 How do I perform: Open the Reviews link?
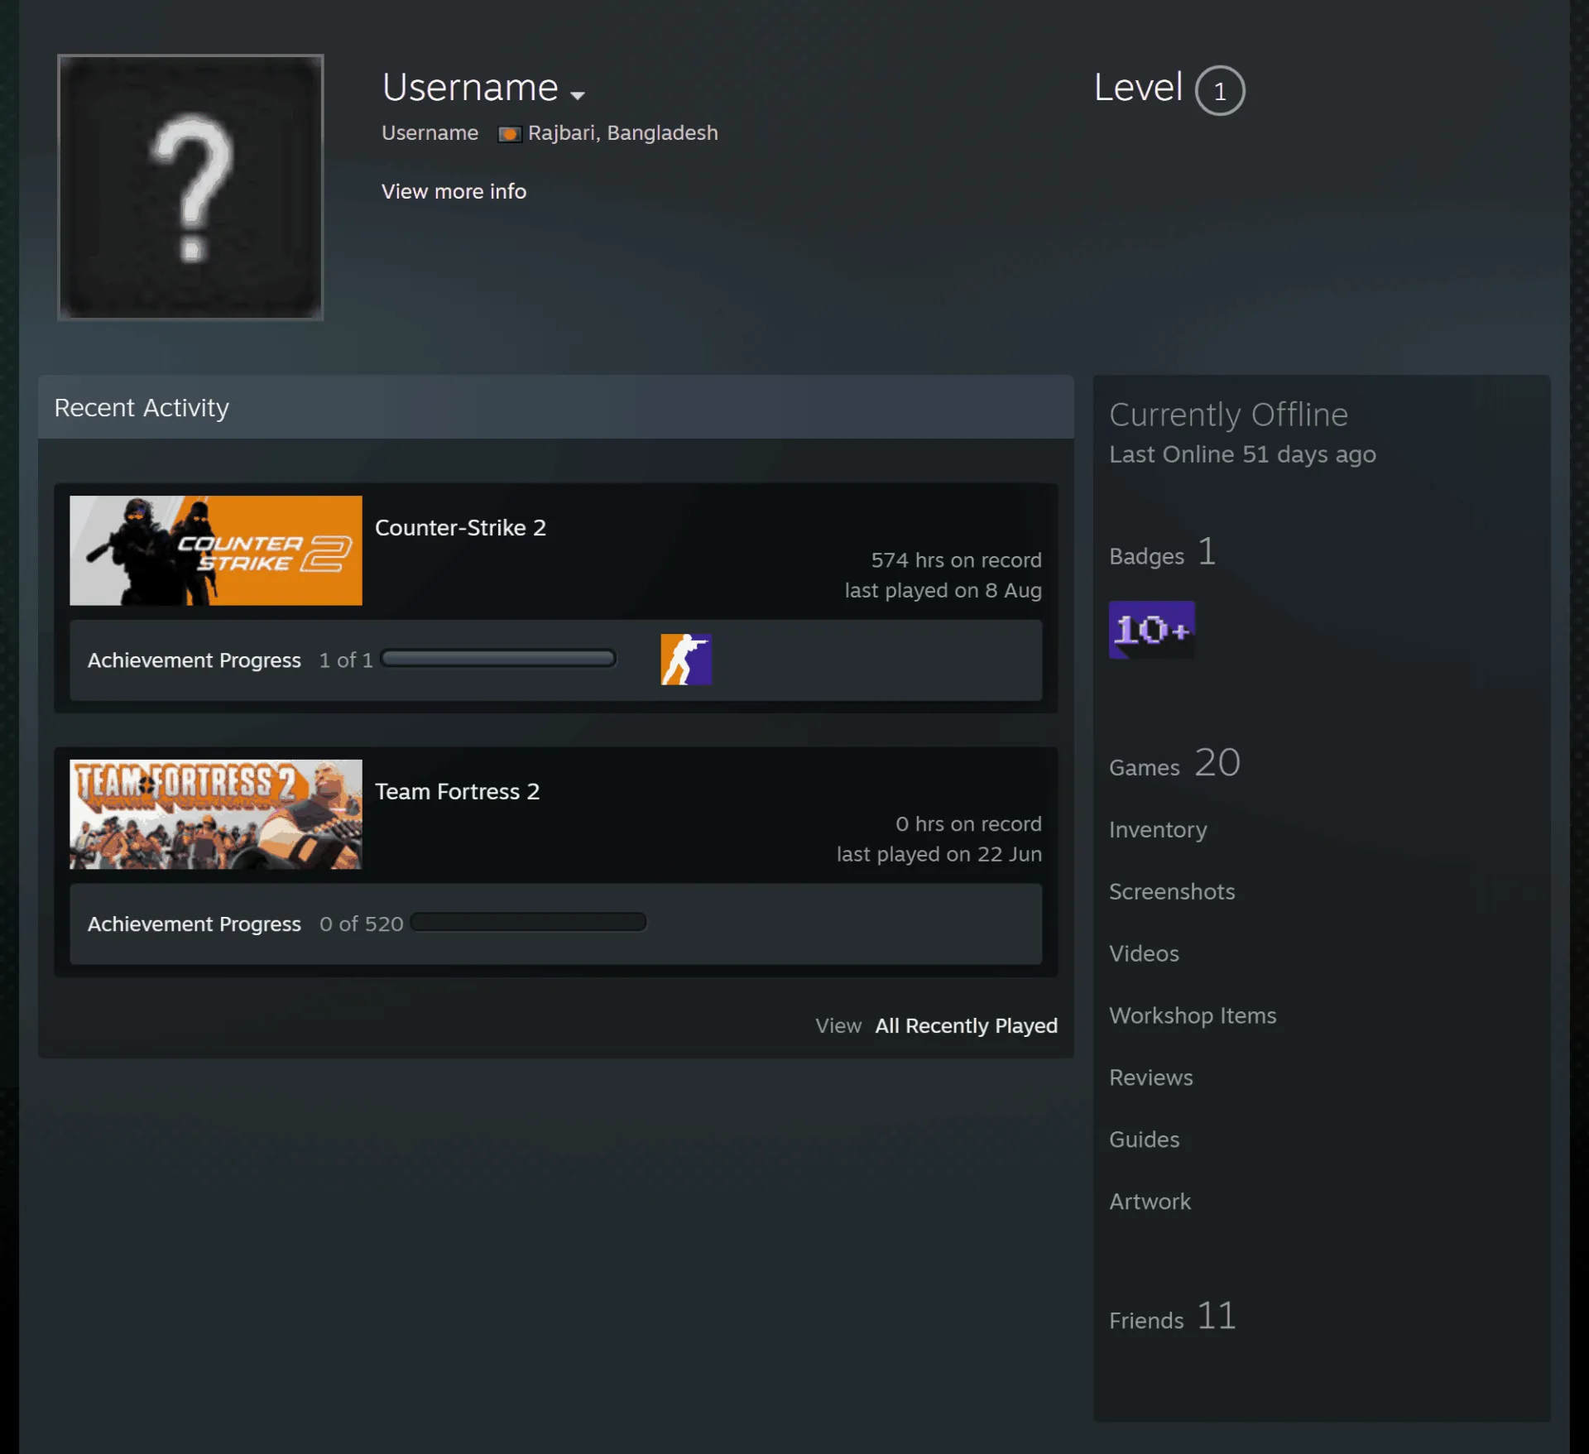pos(1151,1078)
